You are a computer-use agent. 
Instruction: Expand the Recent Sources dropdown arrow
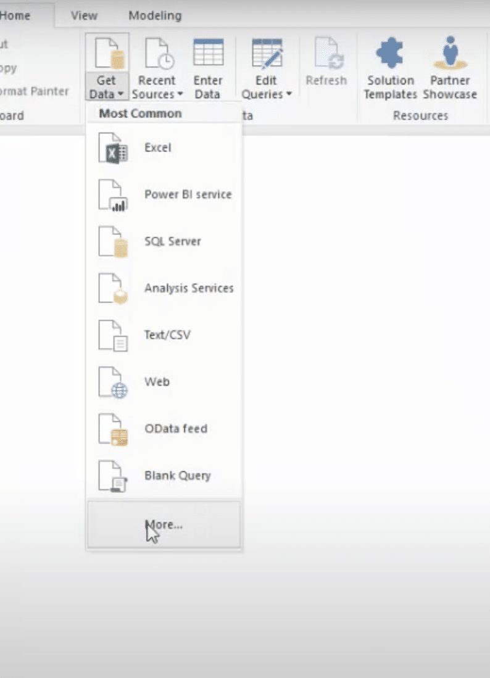coord(180,94)
